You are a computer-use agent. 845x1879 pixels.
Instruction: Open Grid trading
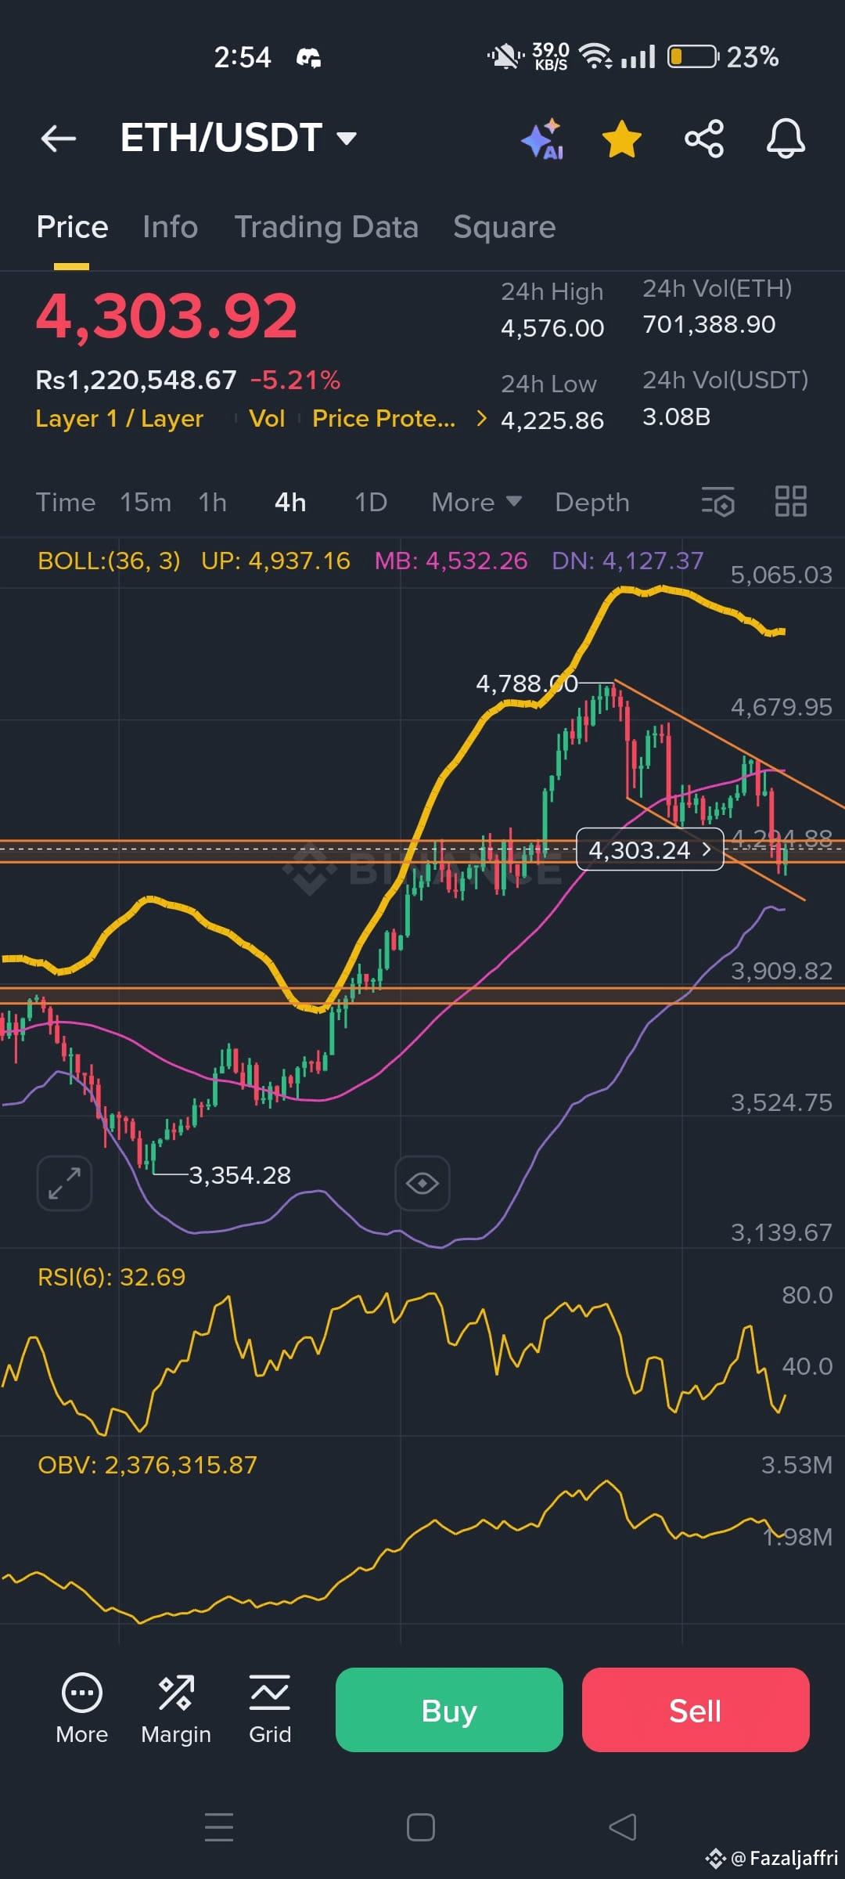click(270, 1710)
